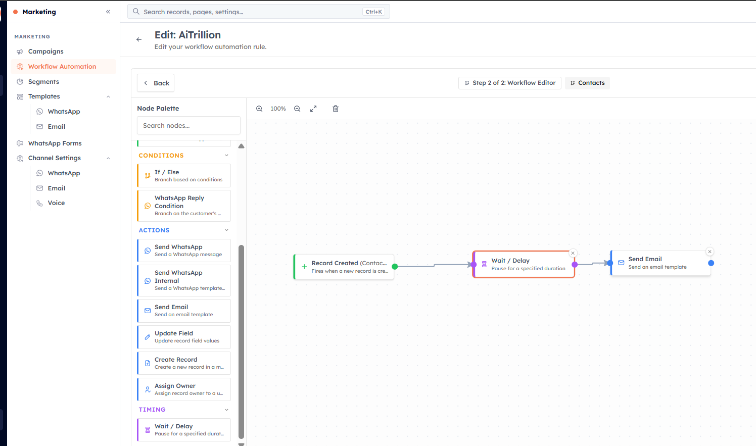Collapse the TIMING palette section
The width and height of the screenshot is (756, 446).
click(x=226, y=410)
